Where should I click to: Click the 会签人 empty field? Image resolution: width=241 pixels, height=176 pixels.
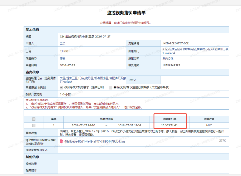194,80
